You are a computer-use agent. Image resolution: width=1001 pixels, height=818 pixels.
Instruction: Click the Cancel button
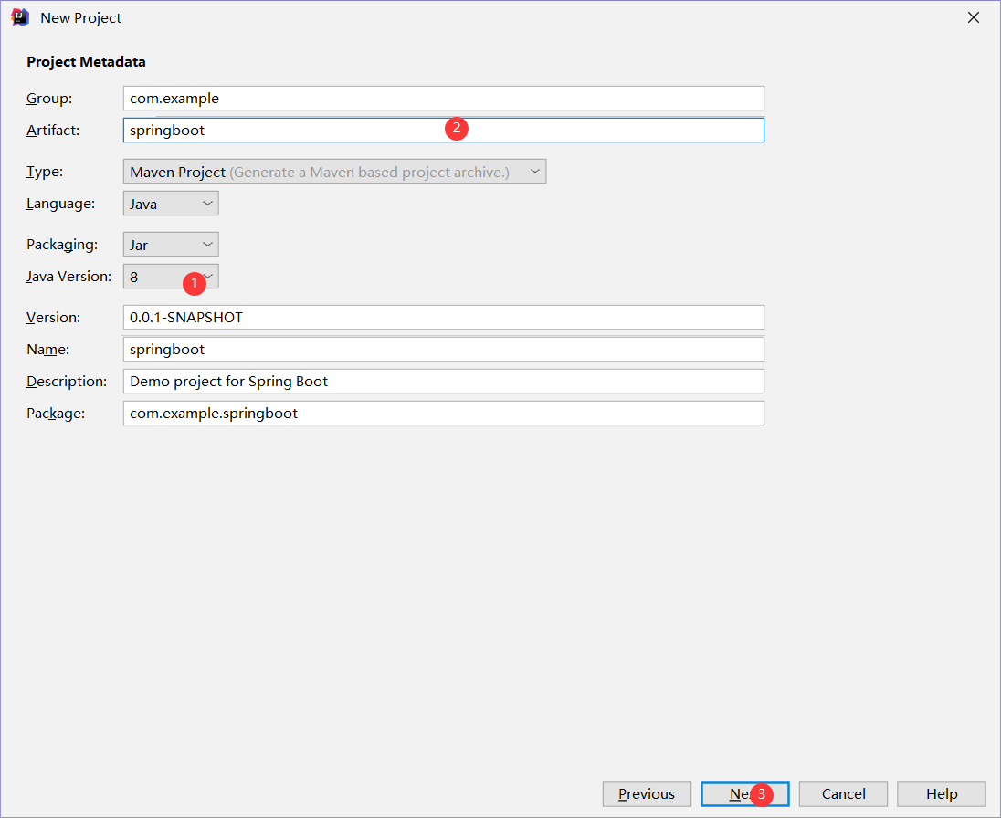pos(843,793)
